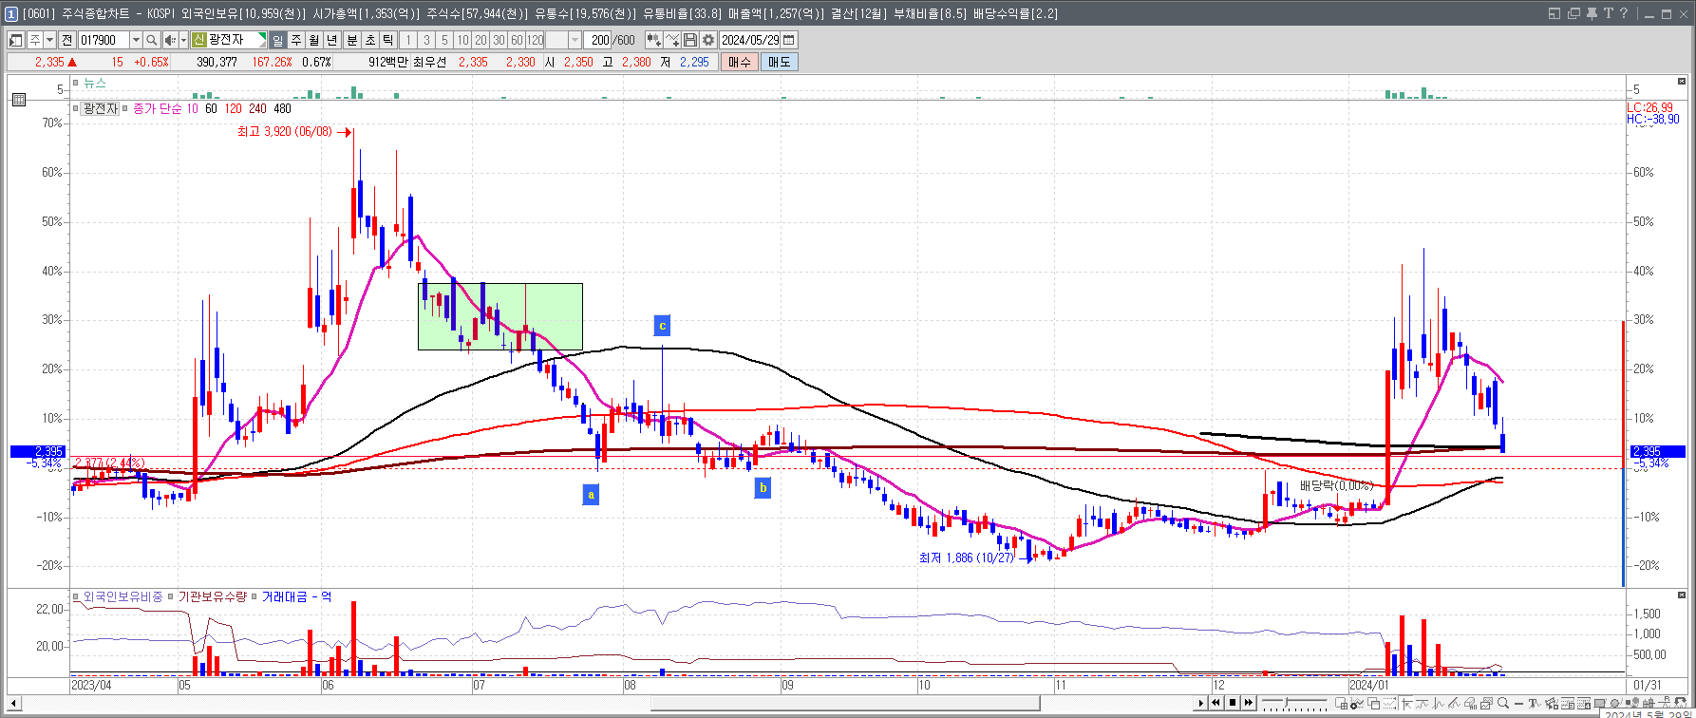
Task: Select the 3 interval button
Action: [x=426, y=40]
